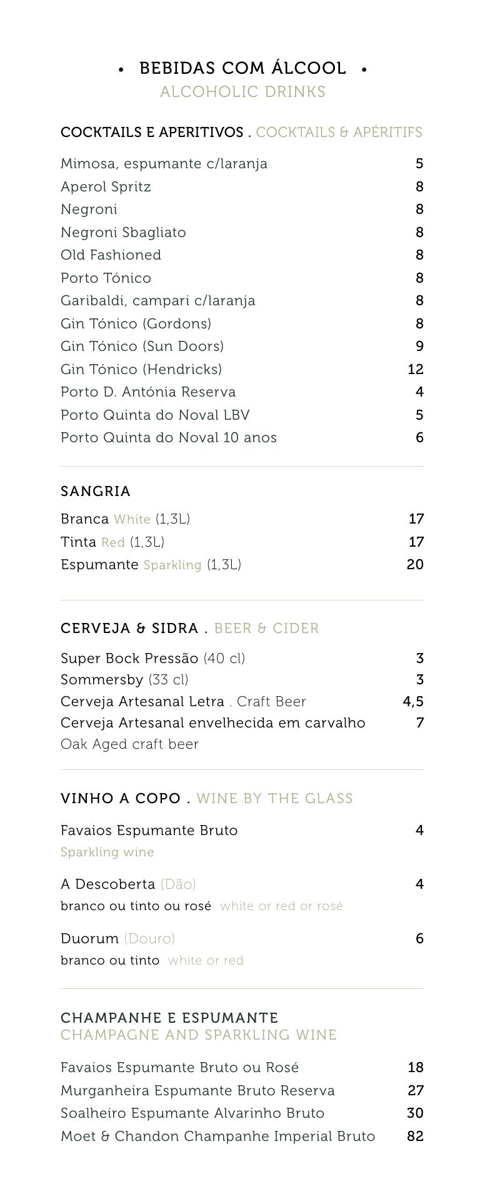The width and height of the screenshot is (485, 1201).
Task: Click the Mimosa, espumante c/laranja item
Action: click(164, 164)
